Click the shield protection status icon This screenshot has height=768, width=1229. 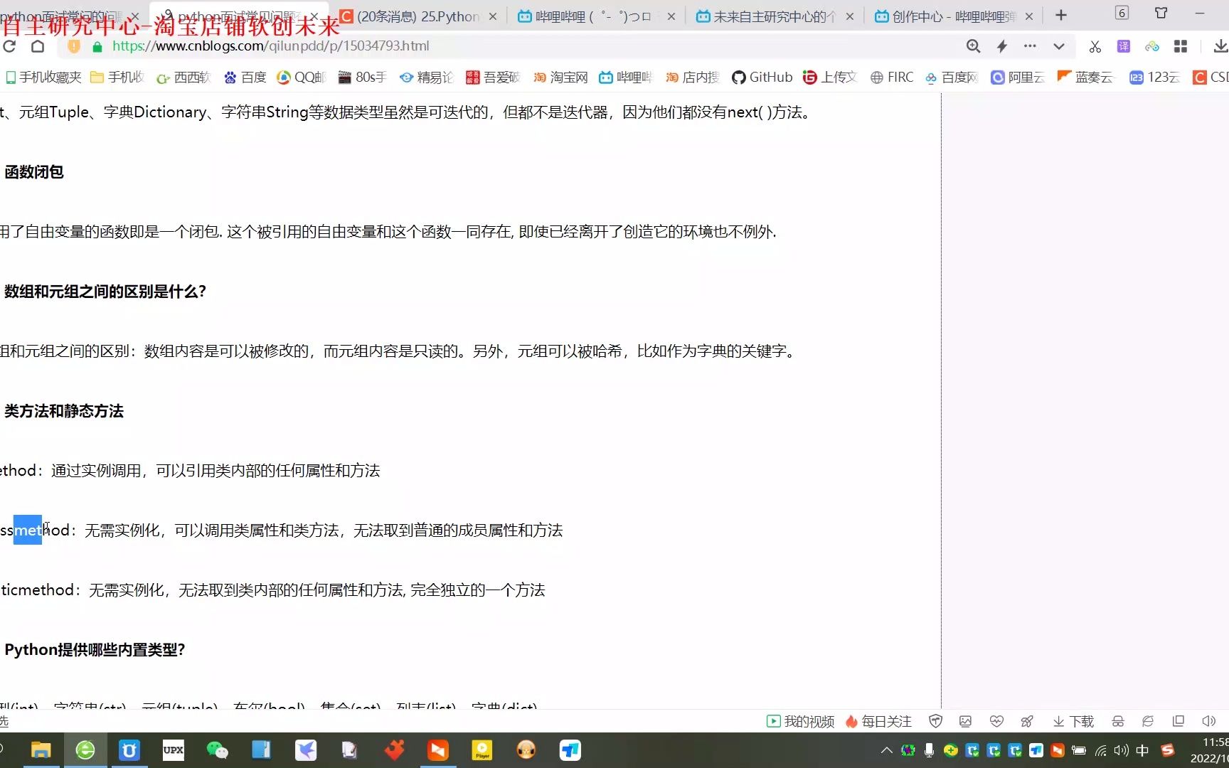935,721
